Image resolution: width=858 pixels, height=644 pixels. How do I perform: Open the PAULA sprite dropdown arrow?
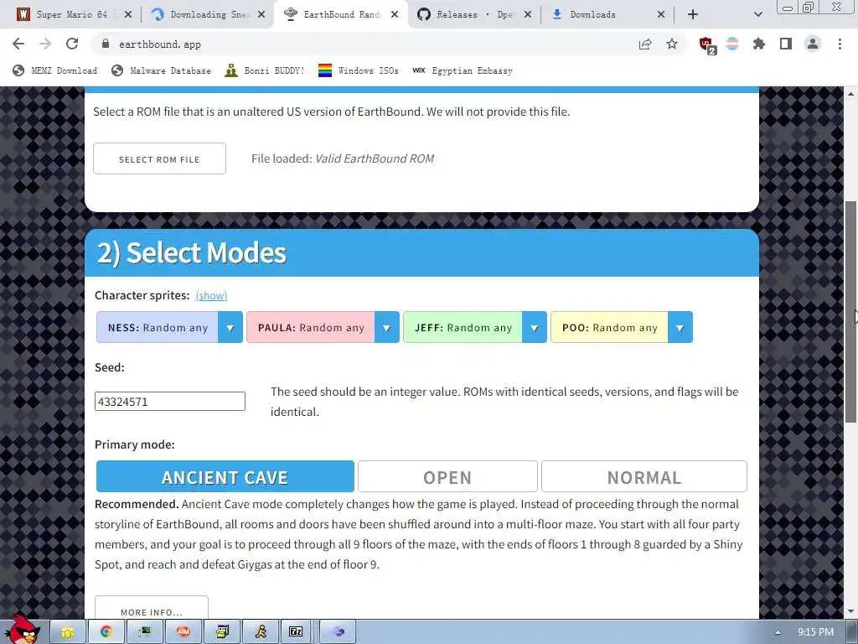(x=387, y=328)
